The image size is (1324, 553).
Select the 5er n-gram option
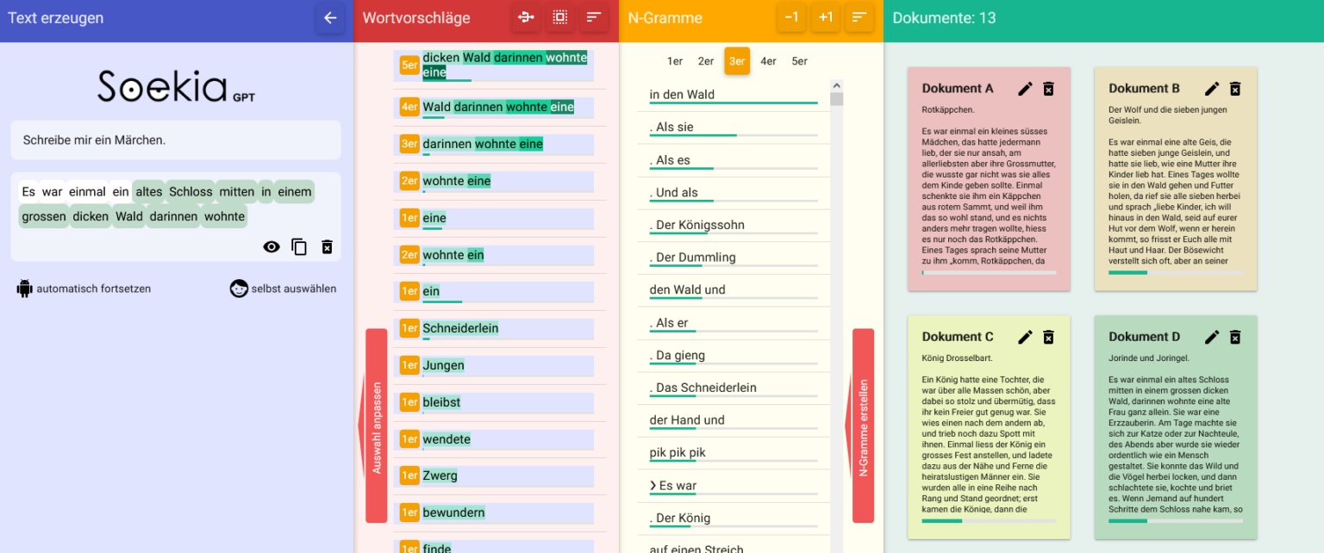[800, 61]
